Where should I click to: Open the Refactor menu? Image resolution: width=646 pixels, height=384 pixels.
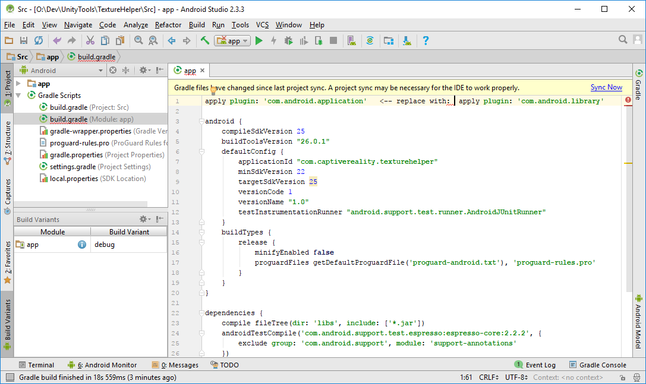[168, 25]
